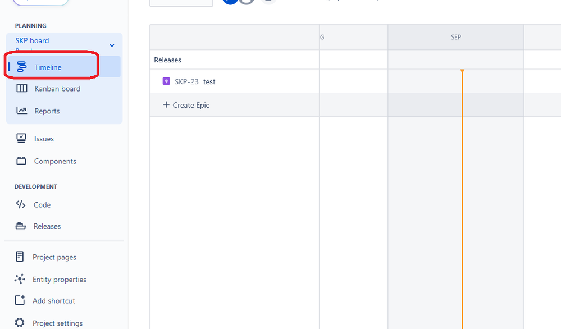Click the Entity properties node icon
Image resolution: width=561 pixels, height=329 pixels.
tap(20, 279)
